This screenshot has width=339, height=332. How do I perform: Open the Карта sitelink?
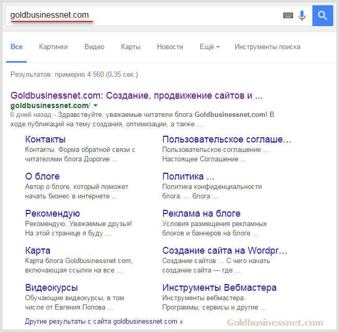tap(38, 251)
